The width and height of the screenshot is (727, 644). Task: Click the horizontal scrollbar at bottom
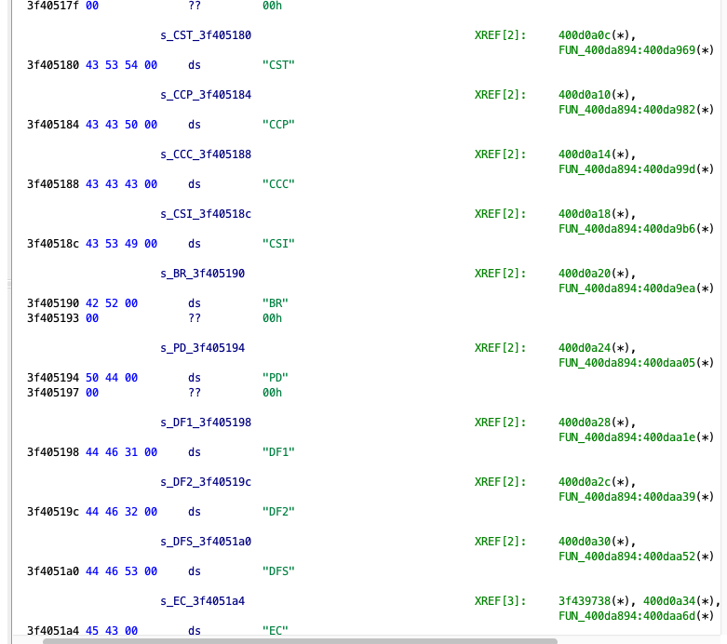tap(300, 640)
